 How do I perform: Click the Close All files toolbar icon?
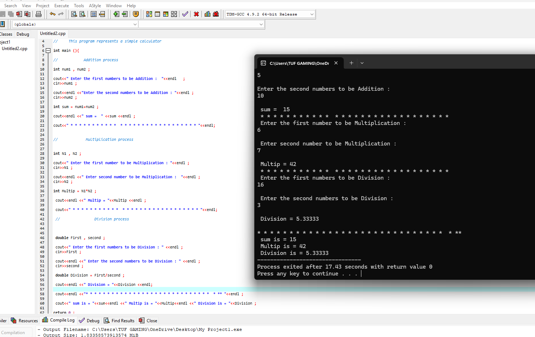click(x=27, y=14)
